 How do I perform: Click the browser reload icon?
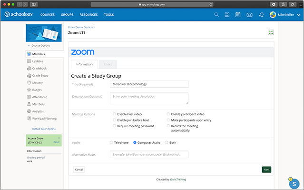[x=211, y=4]
